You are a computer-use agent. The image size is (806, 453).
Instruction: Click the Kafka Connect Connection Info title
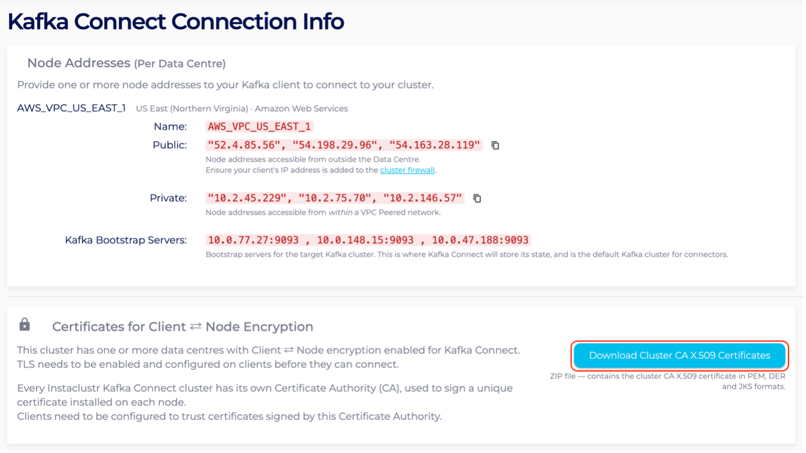176,22
